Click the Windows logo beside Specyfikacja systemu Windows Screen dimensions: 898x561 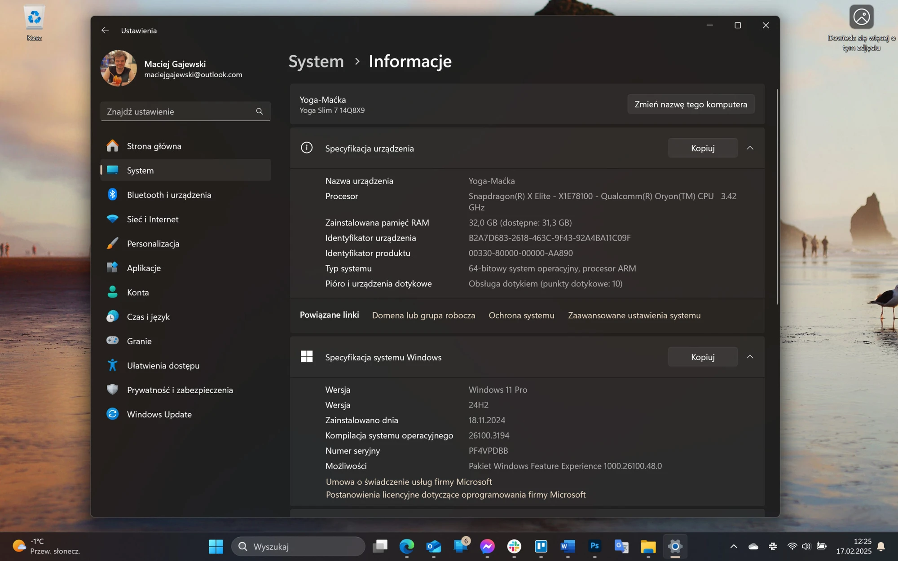point(307,357)
